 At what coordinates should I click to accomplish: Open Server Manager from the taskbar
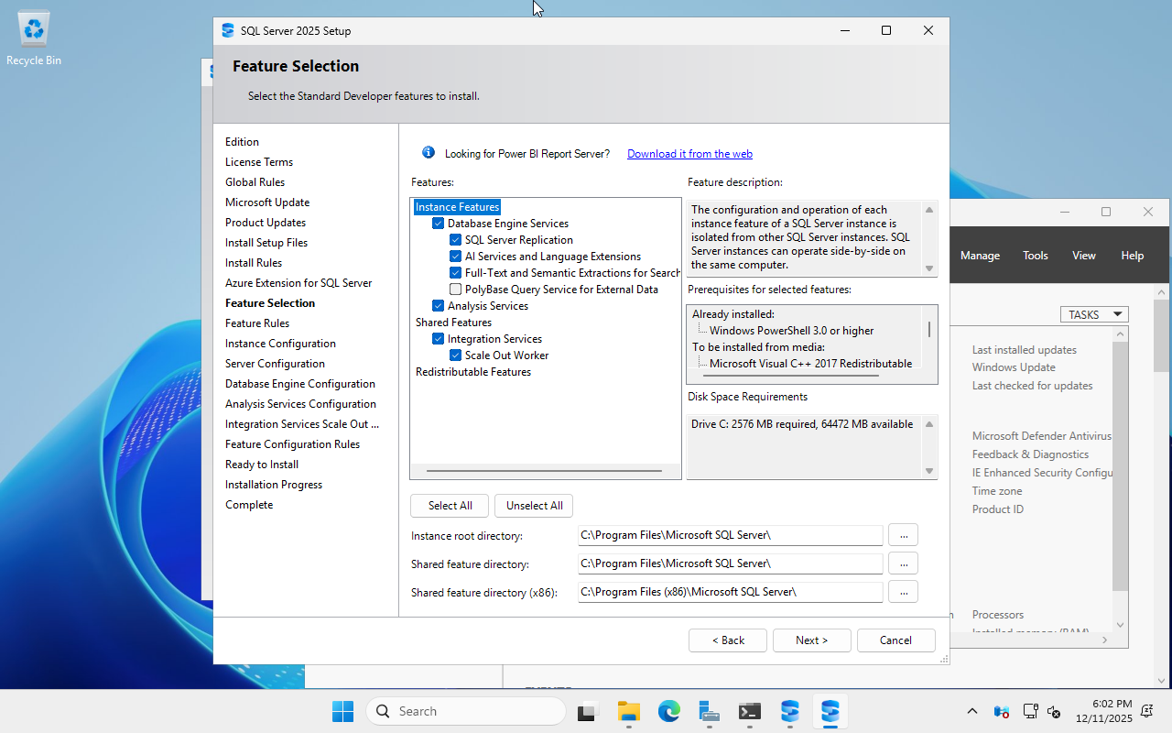tap(710, 711)
